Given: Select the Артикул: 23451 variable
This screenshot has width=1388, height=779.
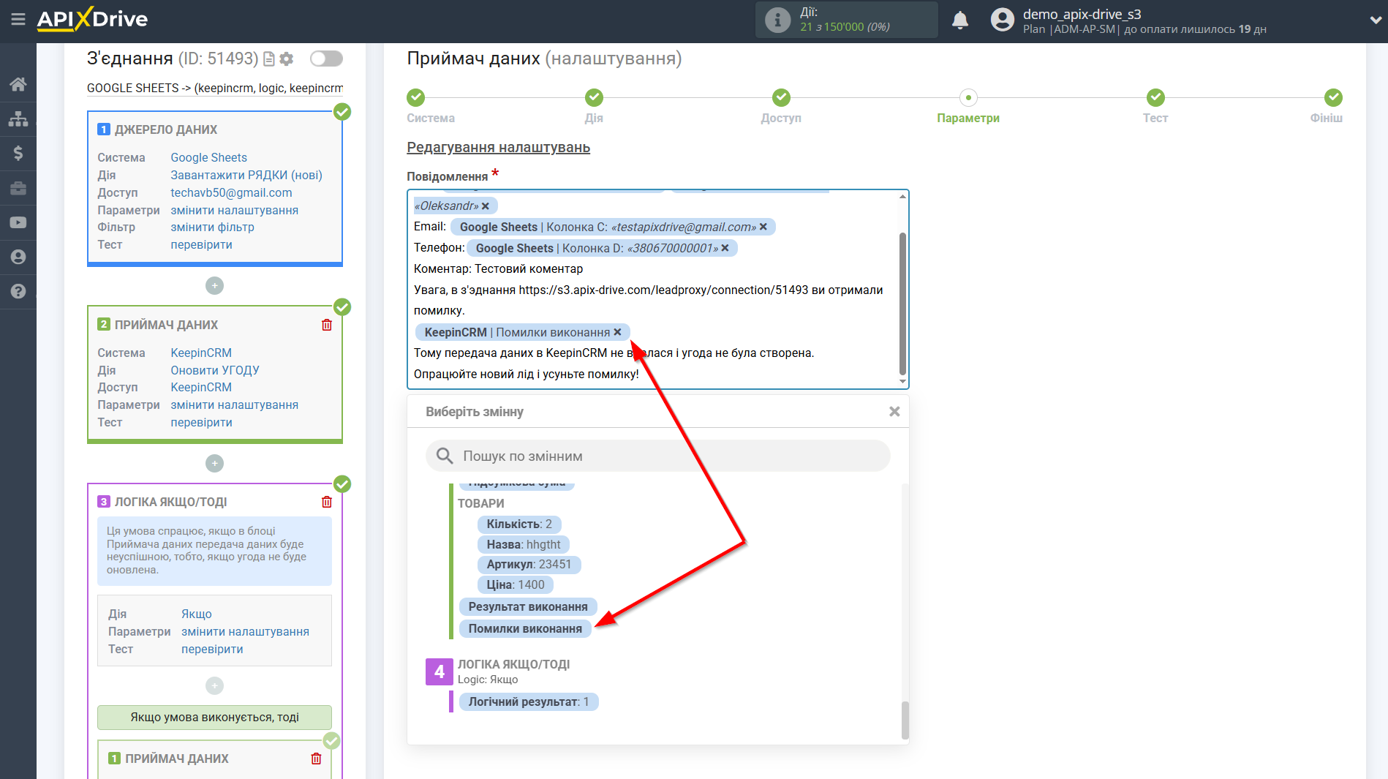Looking at the screenshot, I should click(529, 565).
